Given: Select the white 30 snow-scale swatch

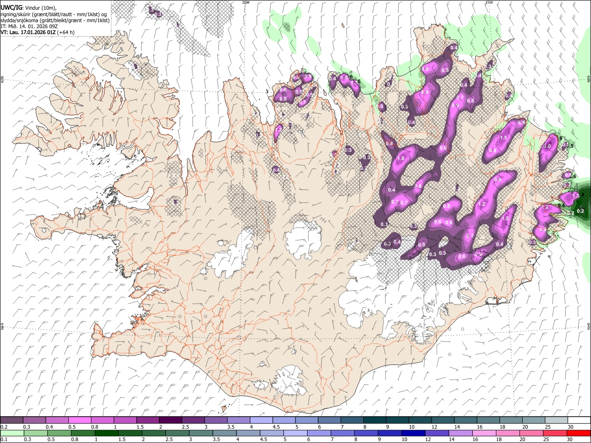Looking at the screenshot, I should click(578, 420).
